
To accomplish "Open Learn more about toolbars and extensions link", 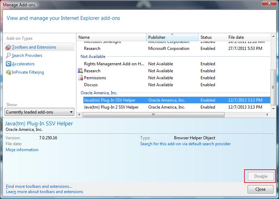I will [45, 192].
